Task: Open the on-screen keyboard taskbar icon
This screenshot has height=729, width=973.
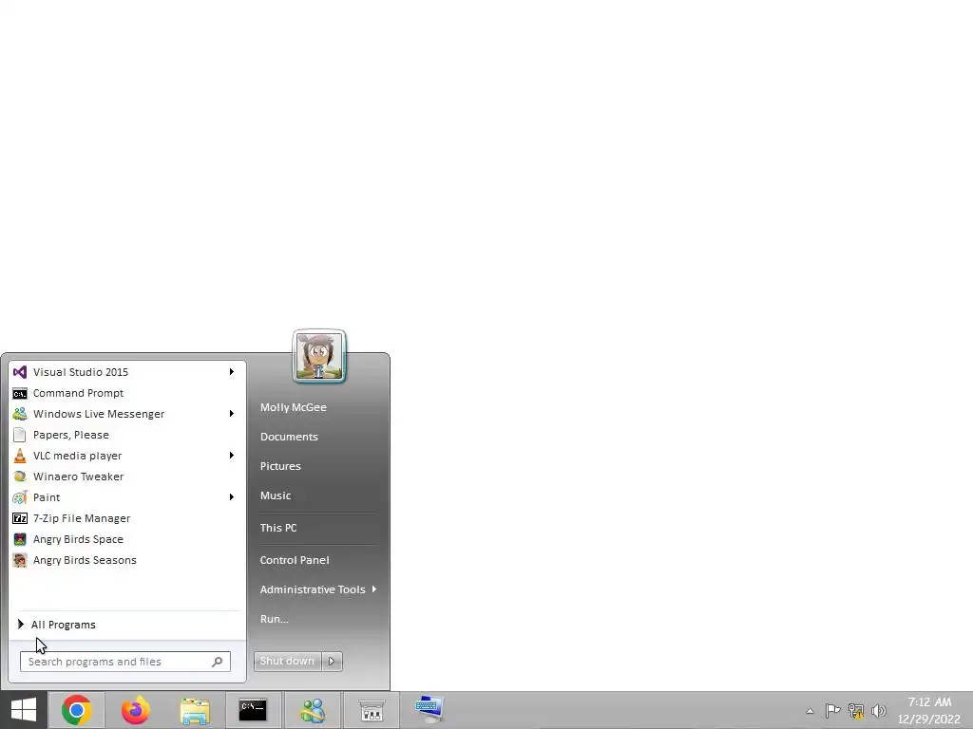Action: tap(429, 709)
